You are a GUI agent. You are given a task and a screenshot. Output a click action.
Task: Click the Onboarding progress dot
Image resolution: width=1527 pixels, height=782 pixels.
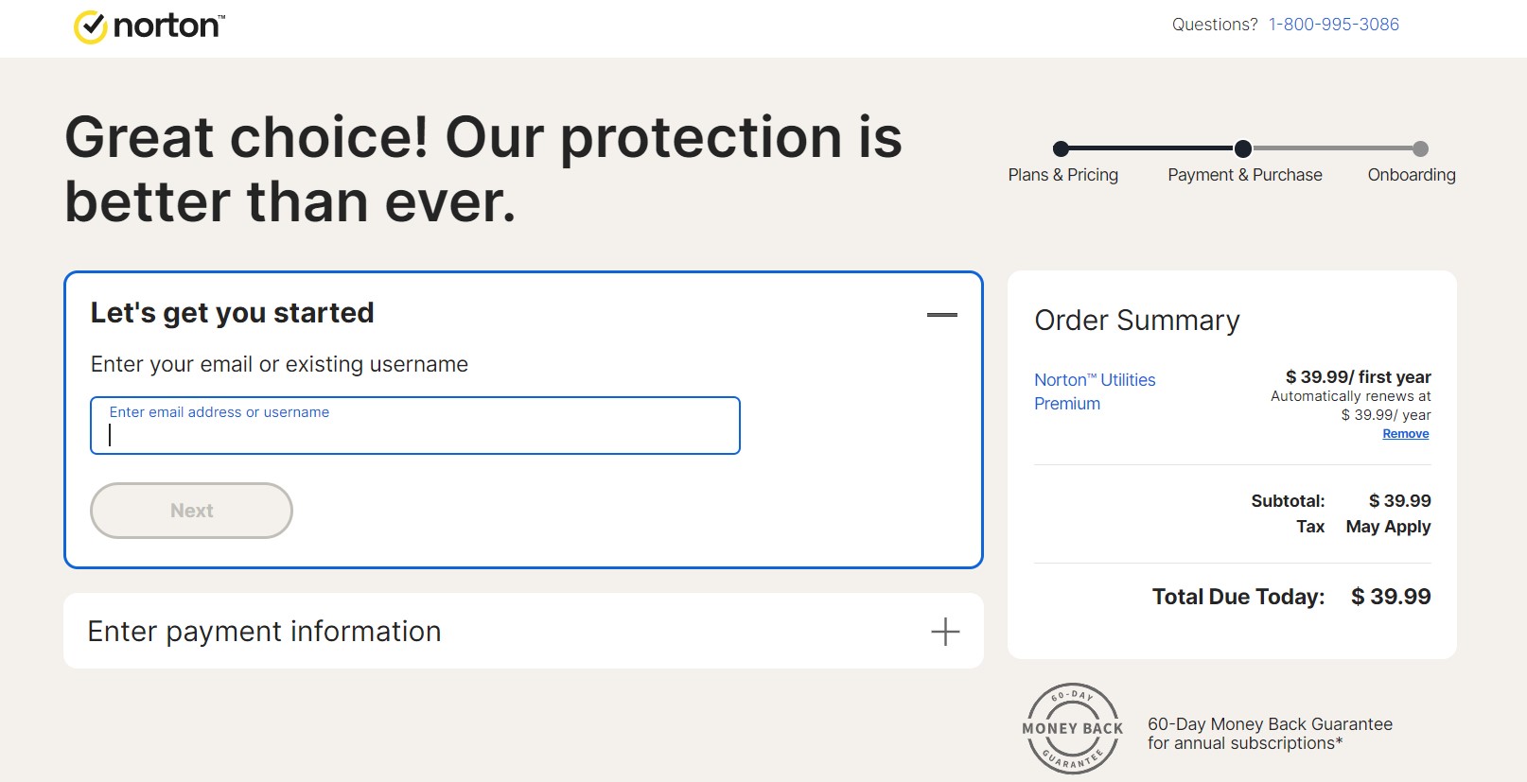click(1420, 148)
